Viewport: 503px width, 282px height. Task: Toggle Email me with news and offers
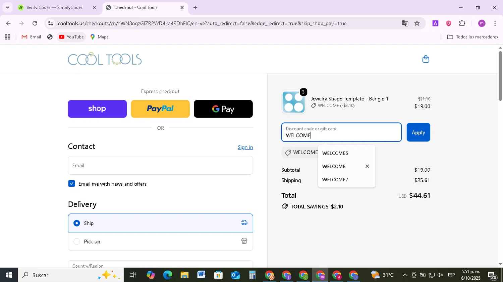(71, 184)
